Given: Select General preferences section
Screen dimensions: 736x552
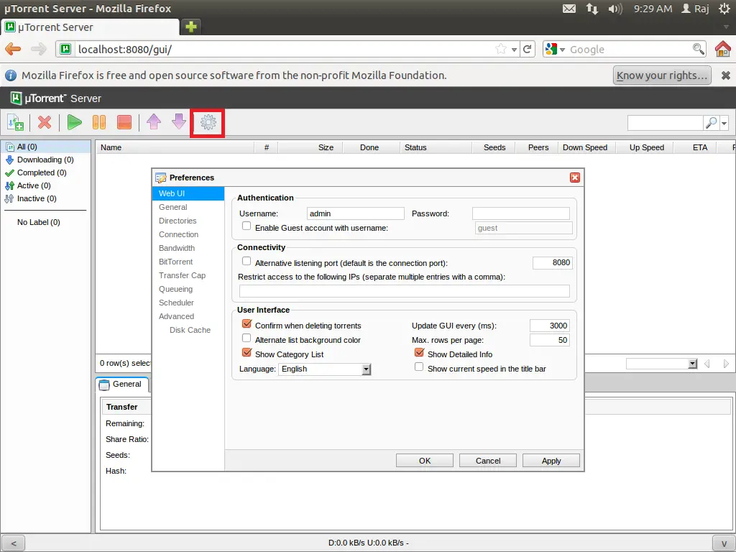Looking at the screenshot, I should coord(188,207).
